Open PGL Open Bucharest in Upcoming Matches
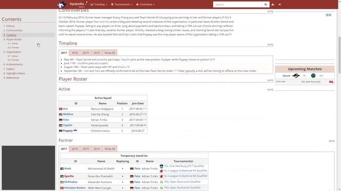 (311, 82)
